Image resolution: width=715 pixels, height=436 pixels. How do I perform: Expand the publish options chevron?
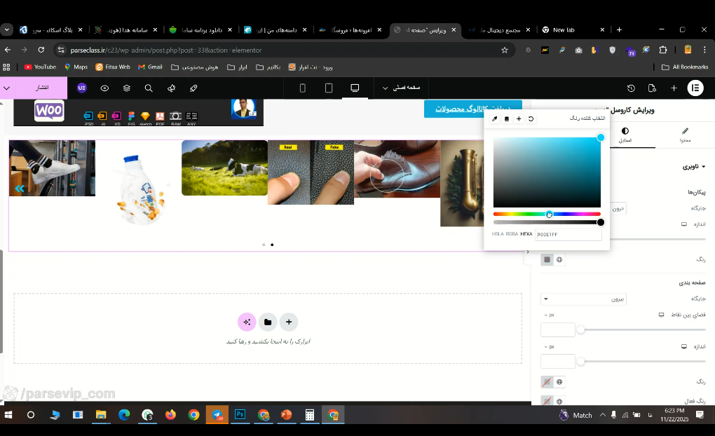(7, 88)
